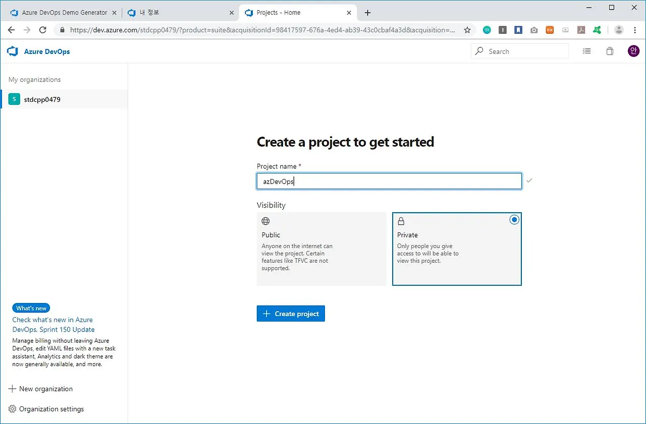Open the blue bookmark browser extension
Viewport: 646px width, 424px height.
pos(518,30)
